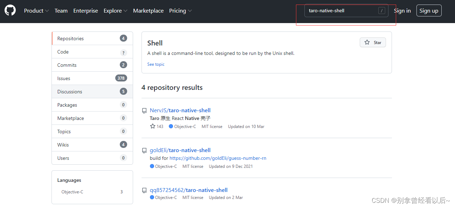The height and width of the screenshot is (207, 455).
Task: Click the Sign up button
Action: point(429,10)
